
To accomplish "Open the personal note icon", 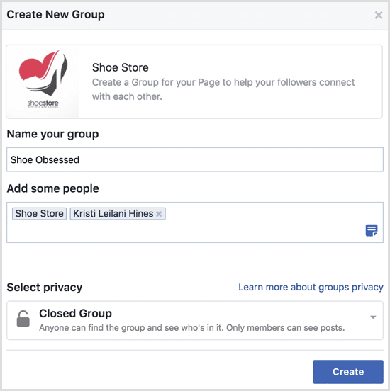I will (372, 230).
